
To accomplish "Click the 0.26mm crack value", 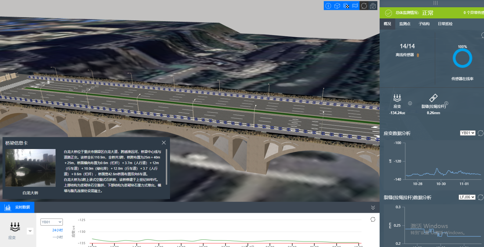I will 433,113.
